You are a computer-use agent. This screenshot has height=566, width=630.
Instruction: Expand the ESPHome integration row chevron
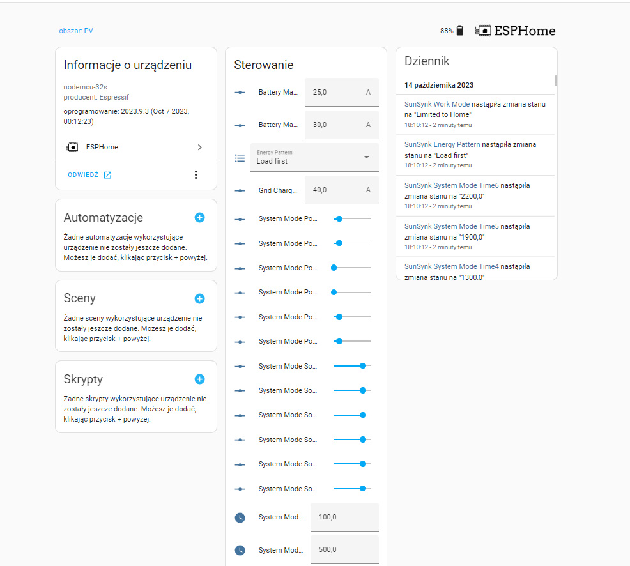pyautogui.click(x=199, y=148)
